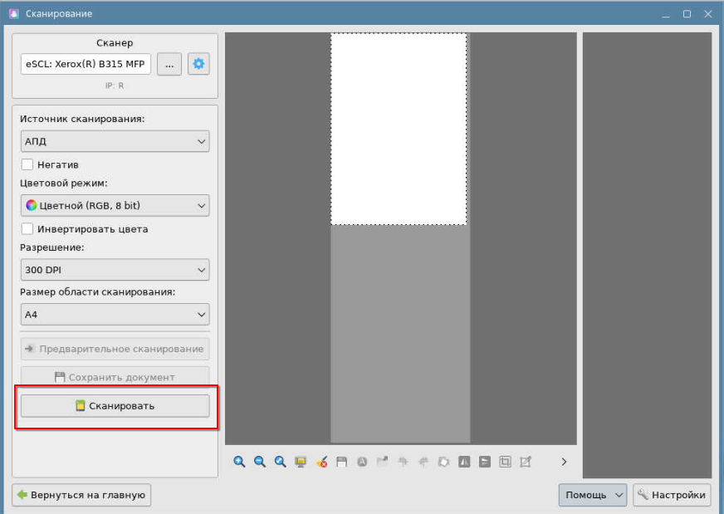
Task: Click the zoom in magnifier icon
Action: 239,462
